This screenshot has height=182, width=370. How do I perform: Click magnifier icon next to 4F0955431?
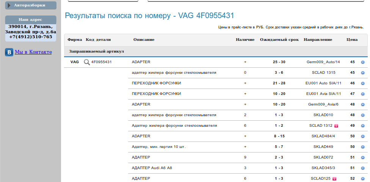(87, 62)
